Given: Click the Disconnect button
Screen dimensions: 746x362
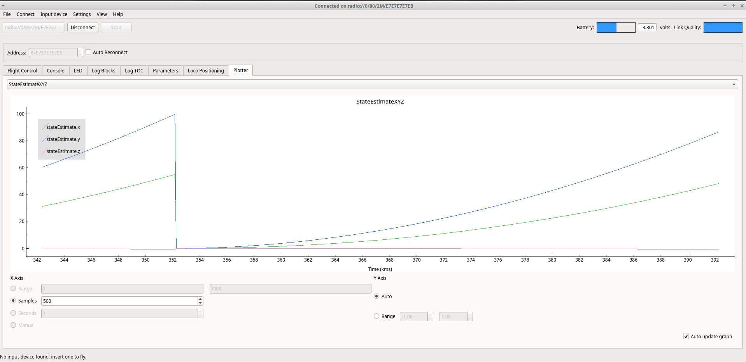Looking at the screenshot, I should [83, 27].
